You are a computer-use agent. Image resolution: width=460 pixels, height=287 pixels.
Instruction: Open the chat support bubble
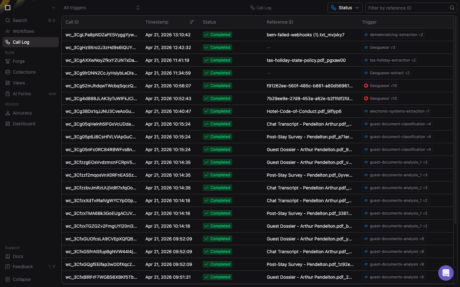point(446,273)
